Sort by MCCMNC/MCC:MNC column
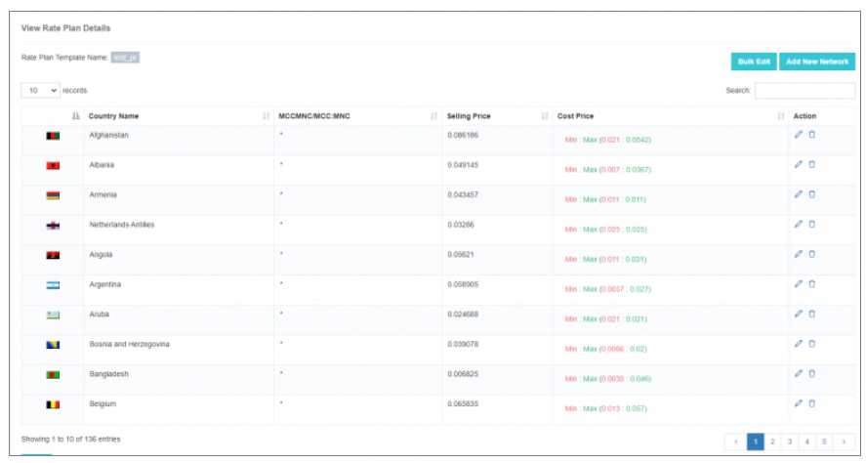Image resolution: width=866 pixels, height=463 pixels. pos(313,116)
